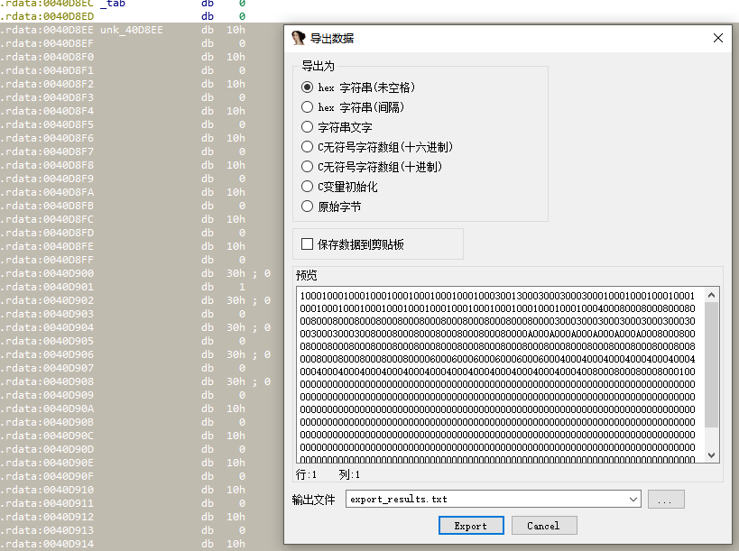
Task: Click the export_results.txt output file field
Action: pyautogui.click(x=487, y=499)
